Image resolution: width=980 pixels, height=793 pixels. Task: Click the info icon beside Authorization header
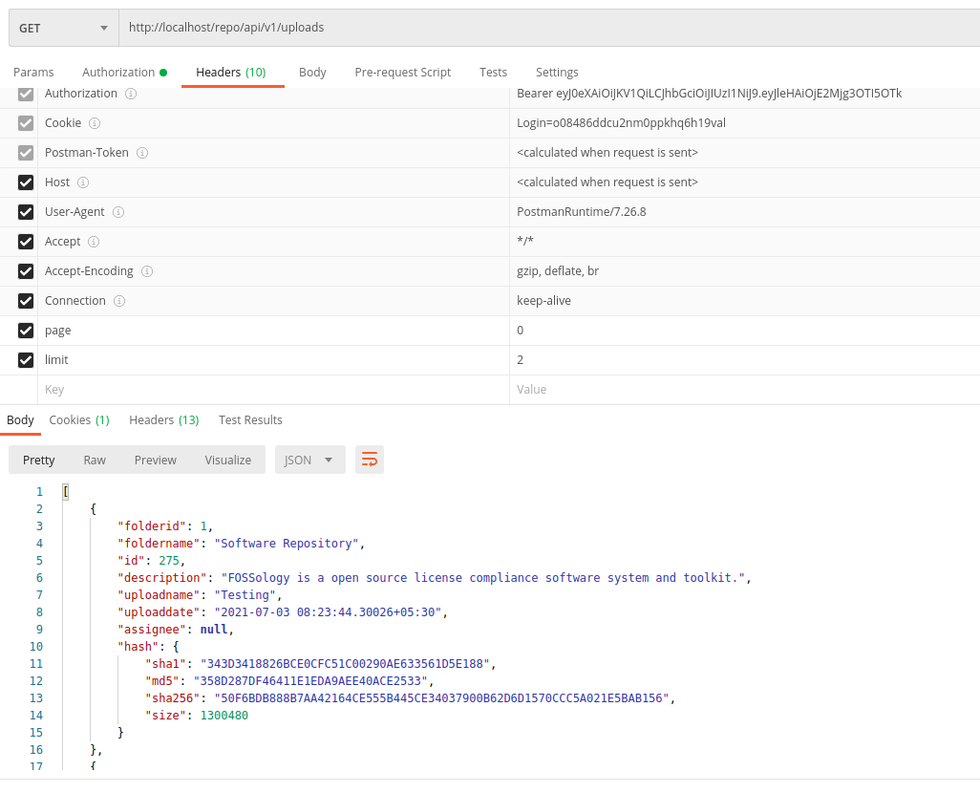(131, 94)
